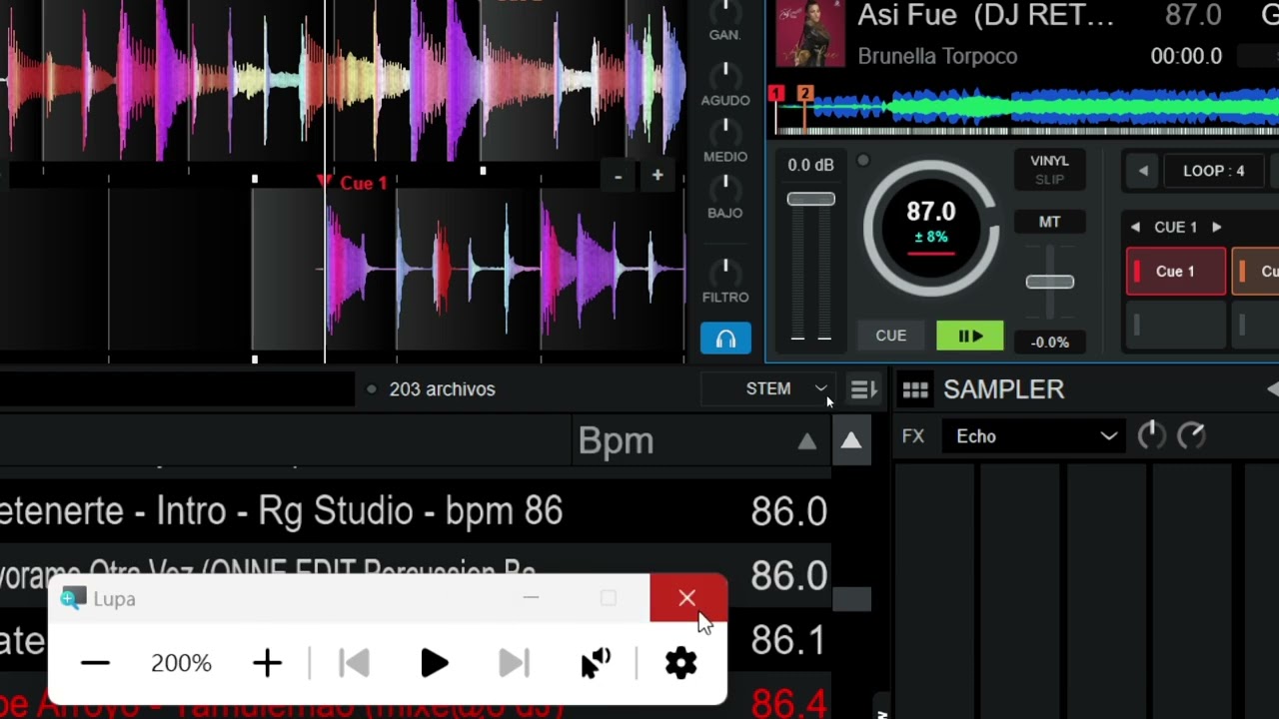The height and width of the screenshot is (719, 1279).
Task: Halve loop with left arrow by LOOP 4
Action: tap(1143, 171)
